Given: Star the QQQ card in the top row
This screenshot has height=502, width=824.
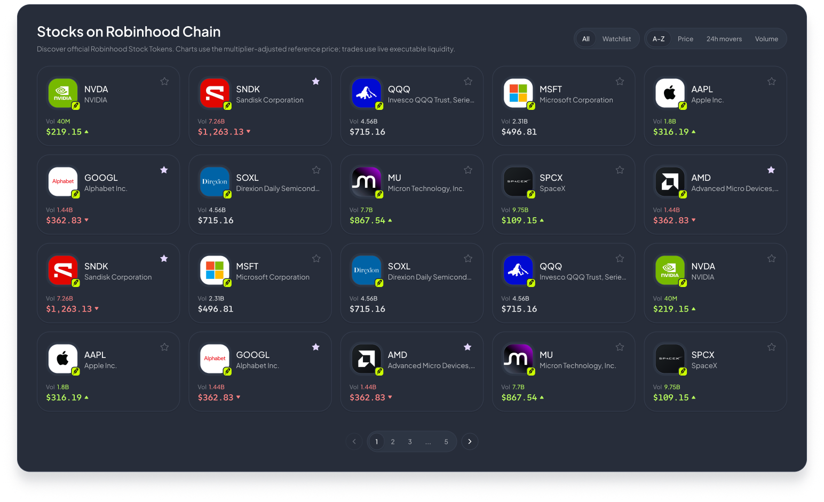Looking at the screenshot, I should coord(468,82).
